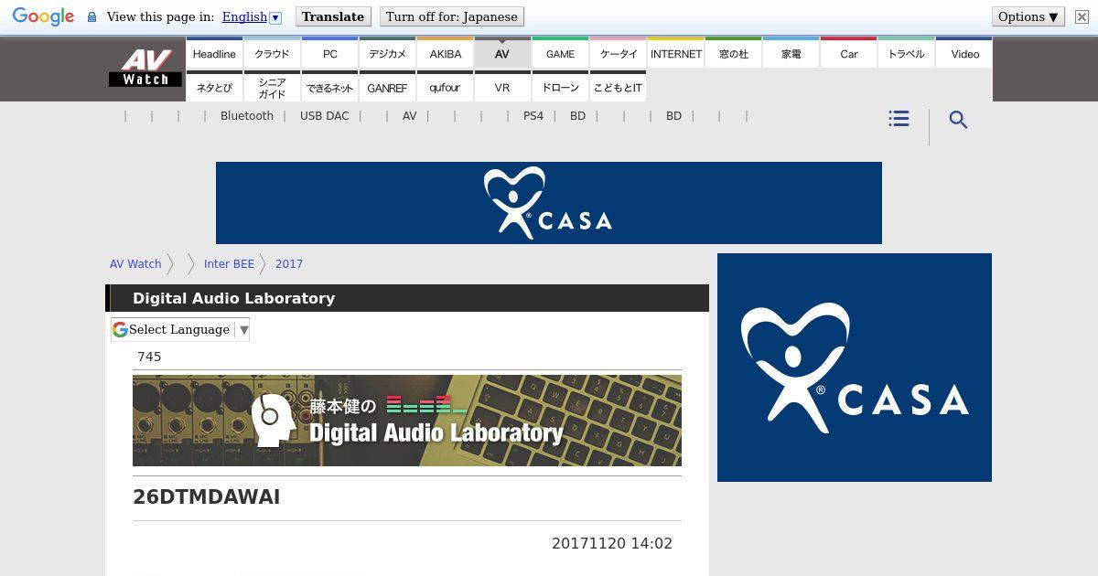This screenshot has width=1098, height=576.
Task: Click the USB DAC topic link
Action: point(325,116)
